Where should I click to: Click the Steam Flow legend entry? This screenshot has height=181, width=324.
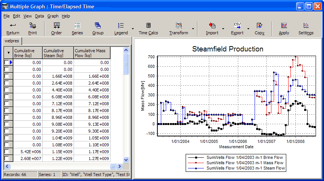(x=236, y=168)
